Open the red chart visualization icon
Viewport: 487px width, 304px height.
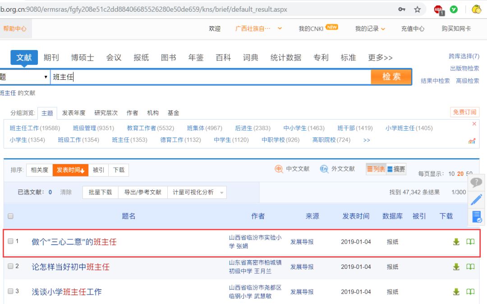(472, 141)
